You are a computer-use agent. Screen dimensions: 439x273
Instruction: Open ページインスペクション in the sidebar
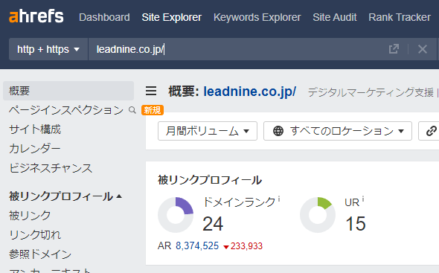click(x=66, y=110)
